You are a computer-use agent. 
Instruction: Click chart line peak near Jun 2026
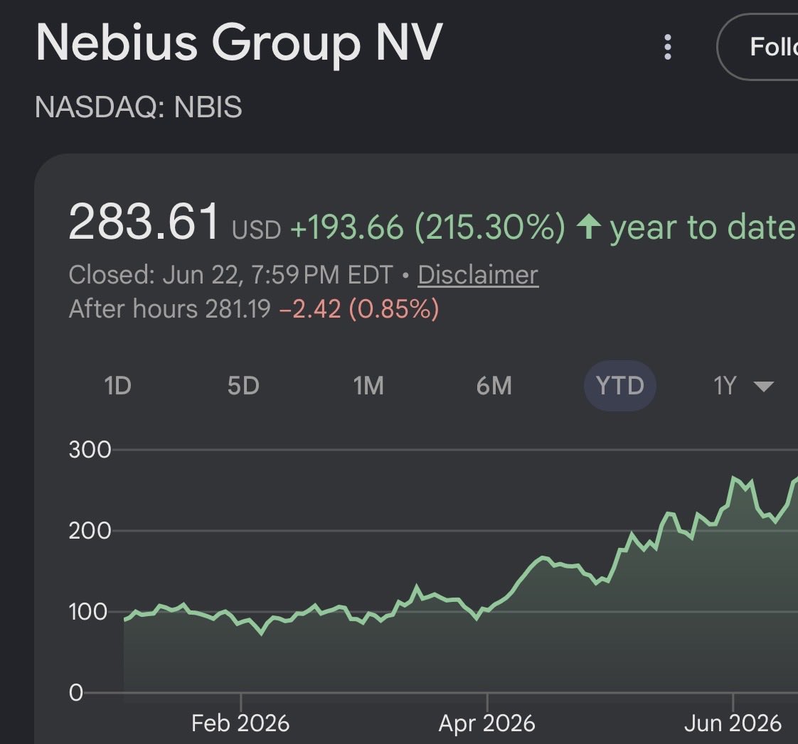click(x=733, y=478)
